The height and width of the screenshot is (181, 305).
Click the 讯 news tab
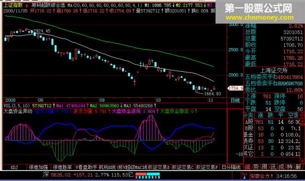click(273, 167)
